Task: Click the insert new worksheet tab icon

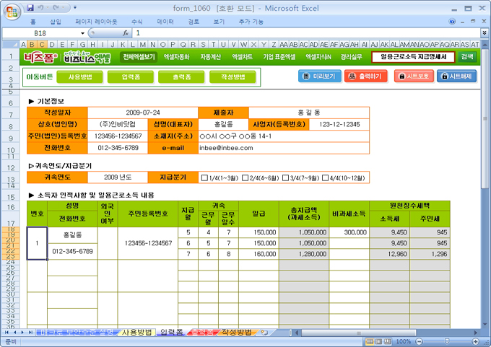Action: (264, 333)
